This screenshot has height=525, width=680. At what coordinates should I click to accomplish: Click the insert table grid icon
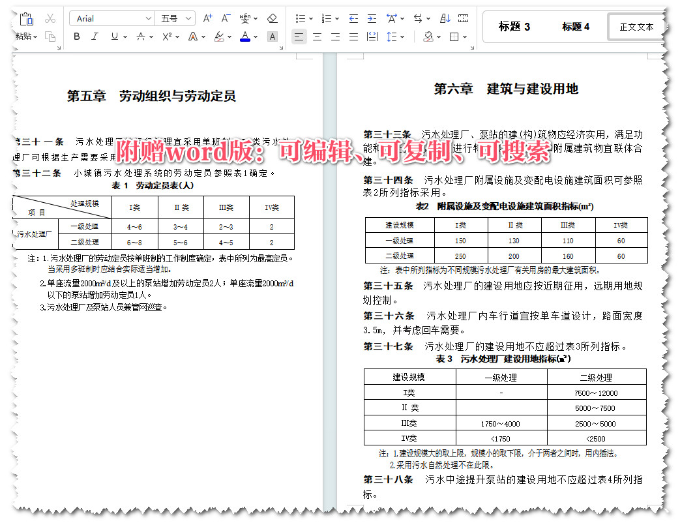[x=463, y=18]
